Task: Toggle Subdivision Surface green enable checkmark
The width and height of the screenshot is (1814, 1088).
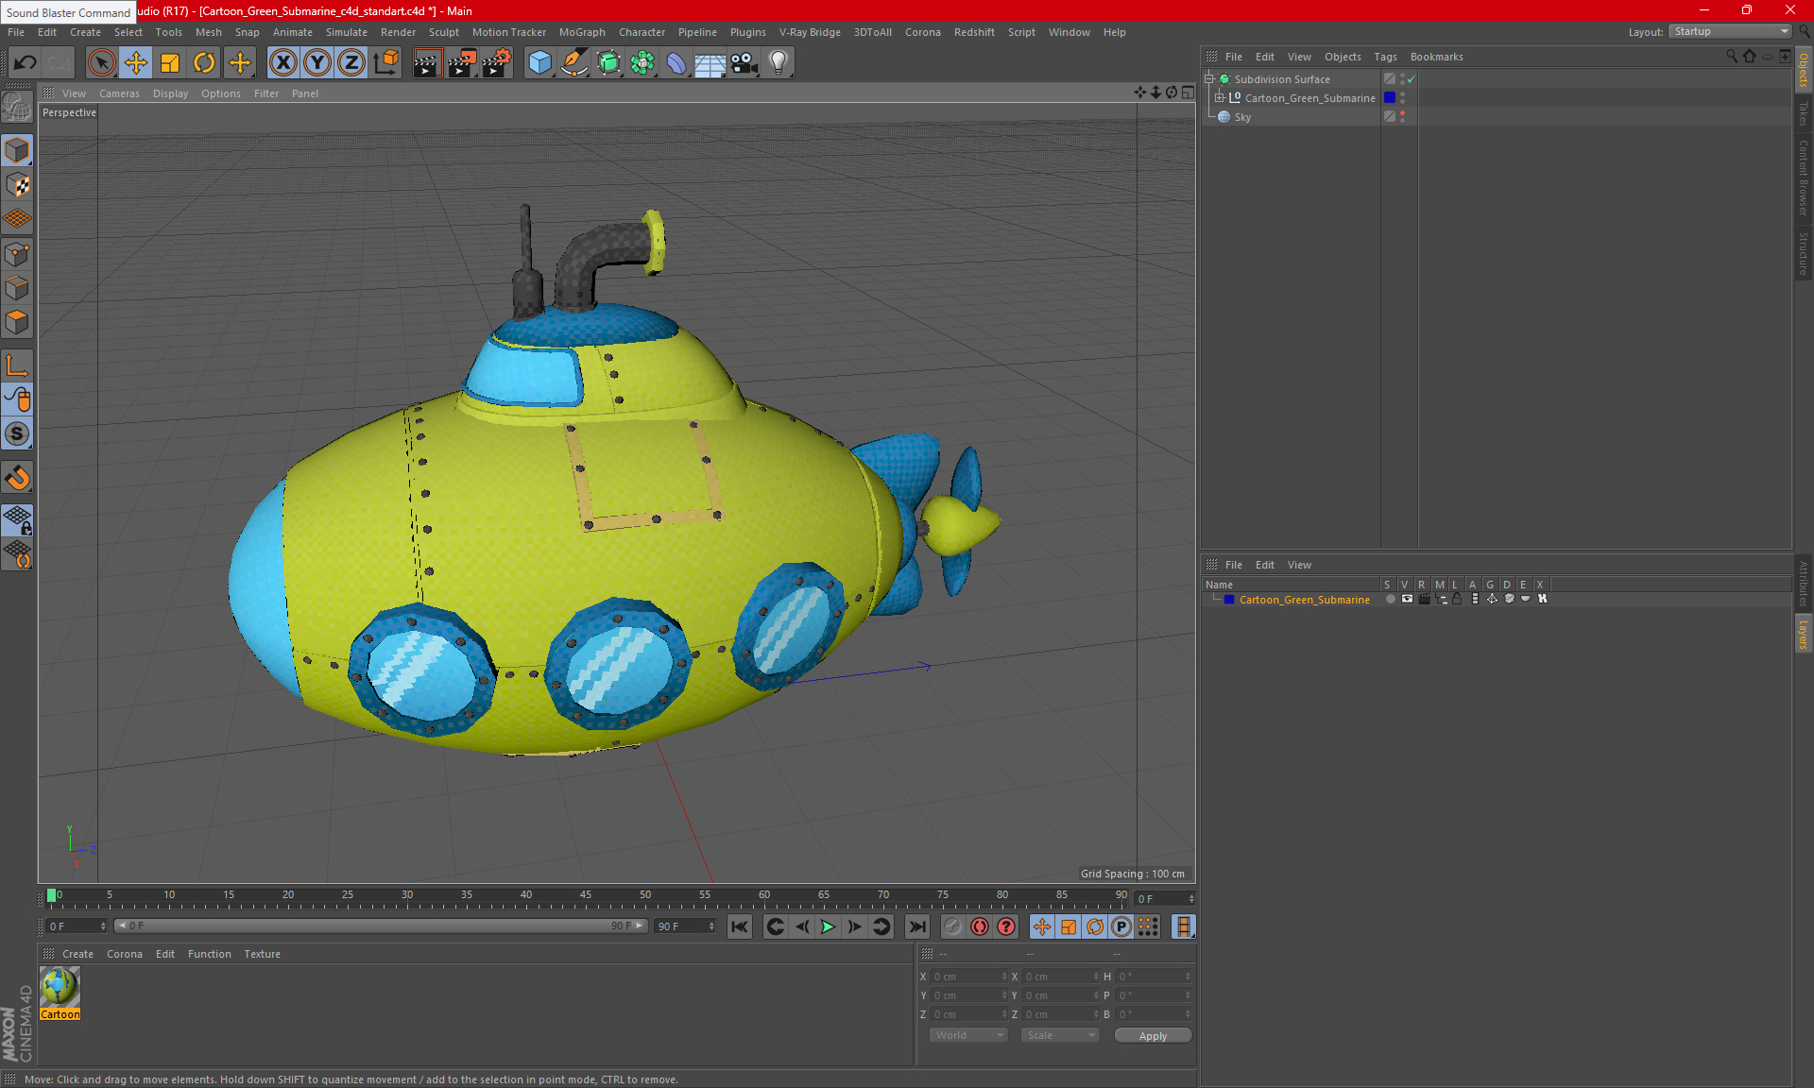Action: tap(1411, 79)
